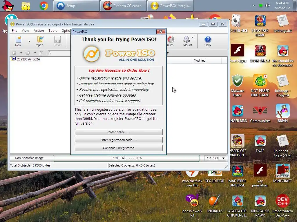Open FNAF desktop icon
Screen dimensions: 297x222
[x=260, y=144]
